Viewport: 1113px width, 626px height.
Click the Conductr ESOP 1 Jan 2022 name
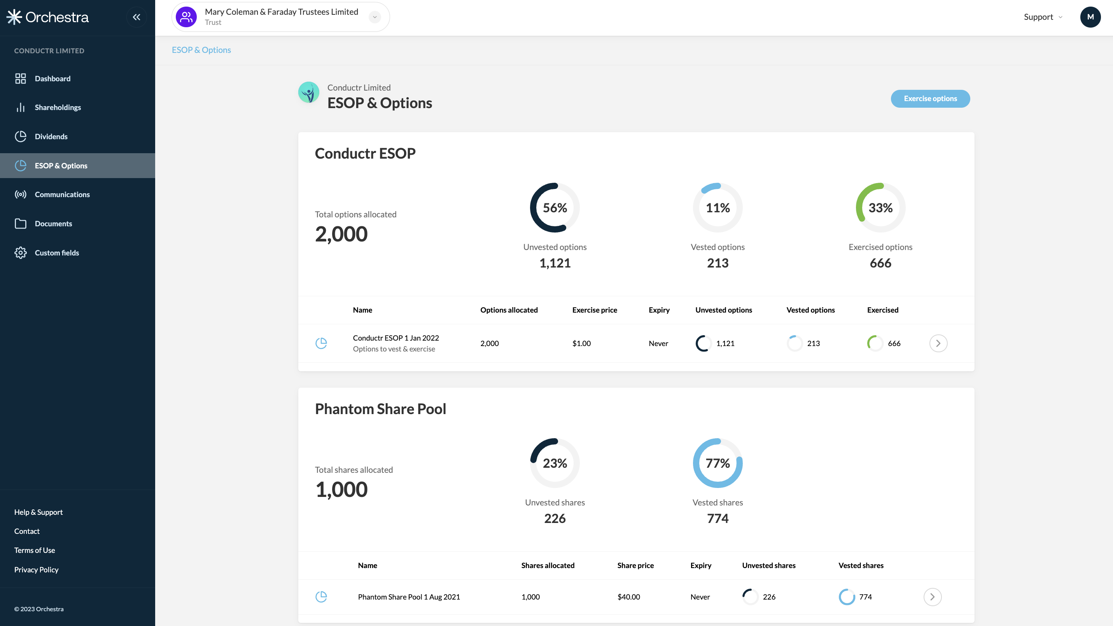[396, 338]
